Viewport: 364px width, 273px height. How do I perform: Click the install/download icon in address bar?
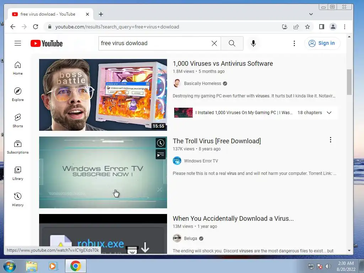(285, 27)
